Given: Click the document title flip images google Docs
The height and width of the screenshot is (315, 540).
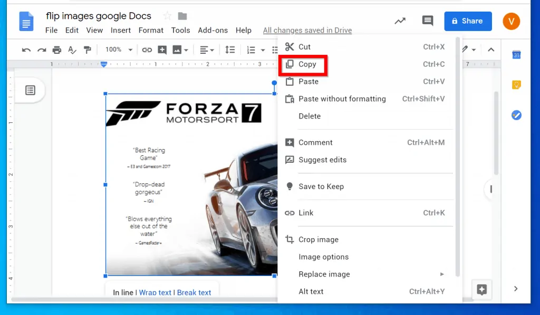Looking at the screenshot, I should pos(99,16).
